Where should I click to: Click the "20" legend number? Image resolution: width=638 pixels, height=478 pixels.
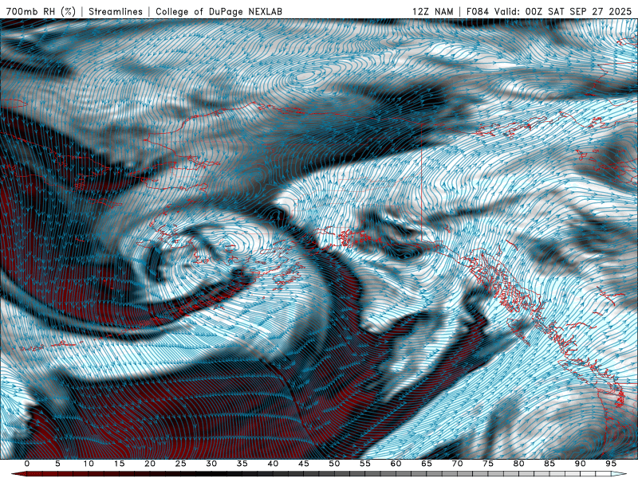[150, 464]
